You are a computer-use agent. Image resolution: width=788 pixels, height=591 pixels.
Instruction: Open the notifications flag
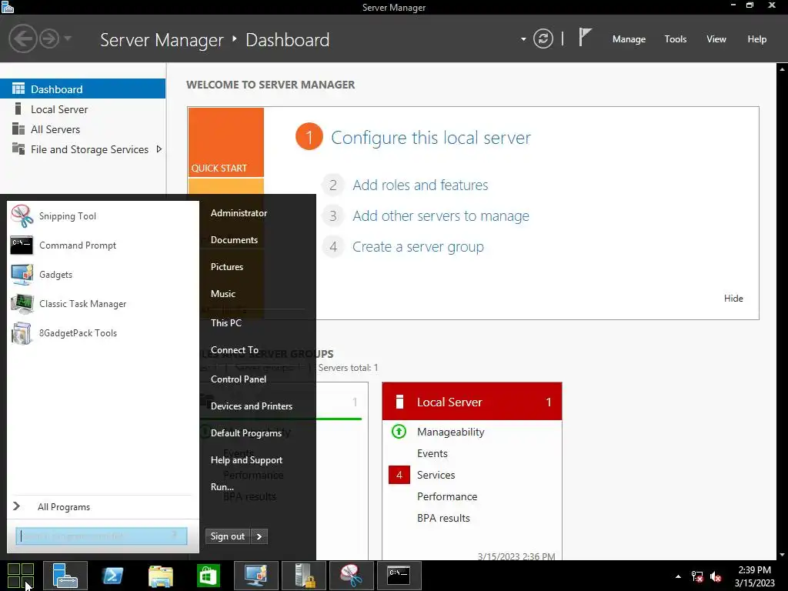[585, 37]
